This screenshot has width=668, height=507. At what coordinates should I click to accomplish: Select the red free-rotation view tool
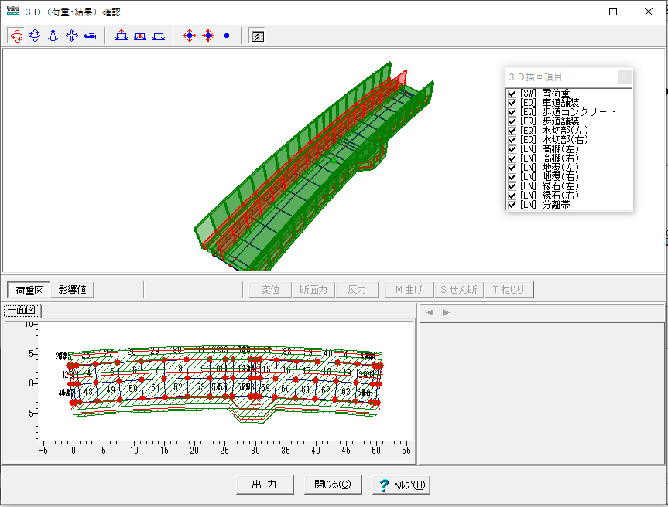(x=16, y=36)
